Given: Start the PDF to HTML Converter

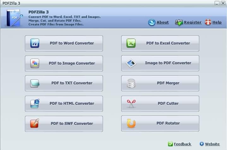Looking at the screenshot, I should point(64,104).
